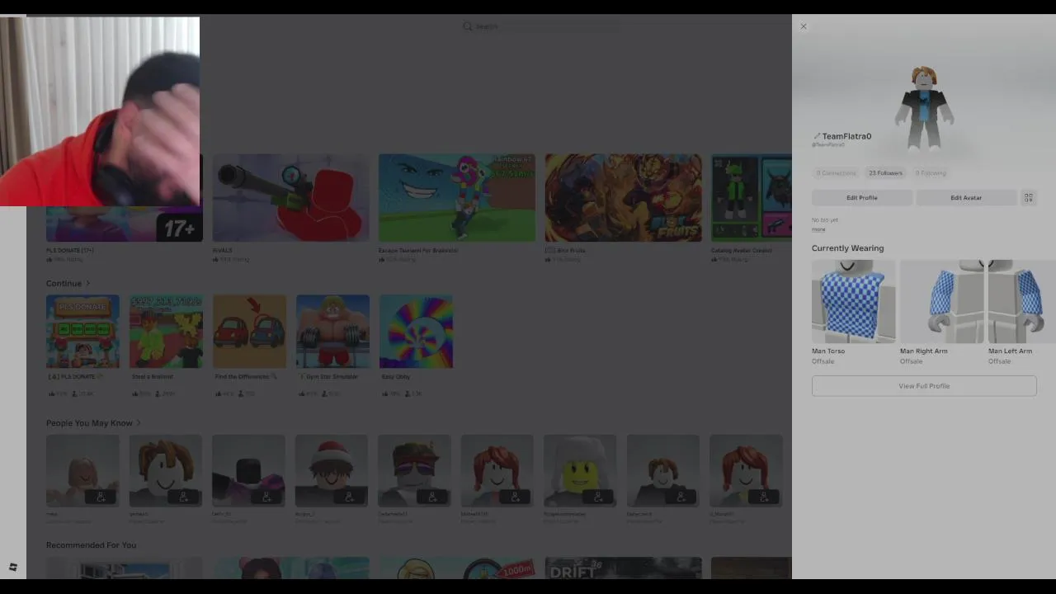
Task: Click the QR code icon button
Action: coord(1028,198)
